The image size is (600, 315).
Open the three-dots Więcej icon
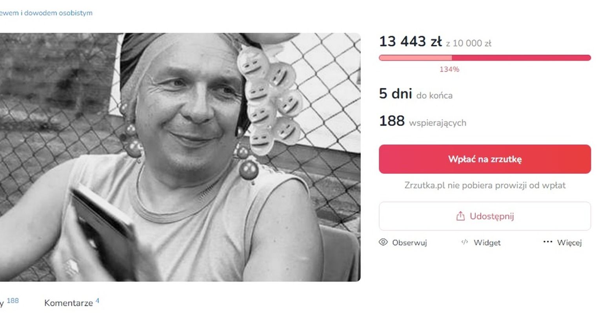tap(548, 242)
